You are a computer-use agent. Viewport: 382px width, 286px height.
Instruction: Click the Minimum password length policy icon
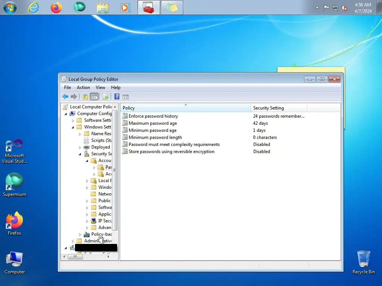[x=125, y=137]
